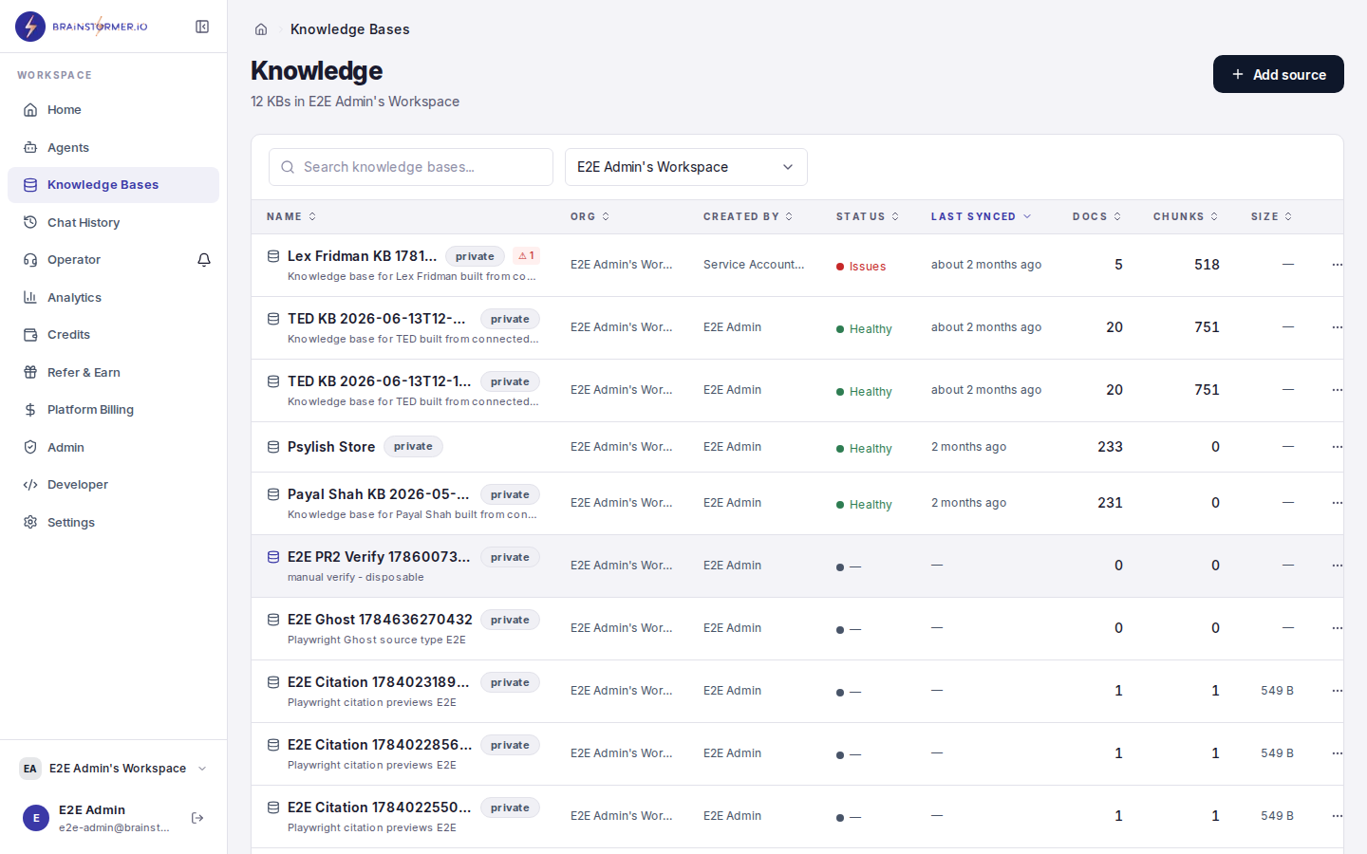Click the Issues status of Lex Fridman KB
Viewport: 1367px width, 854px height.
click(861, 267)
